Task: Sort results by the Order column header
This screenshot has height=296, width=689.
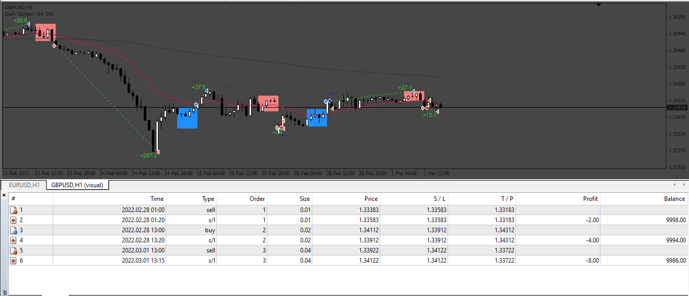Action: click(x=241, y=199)
